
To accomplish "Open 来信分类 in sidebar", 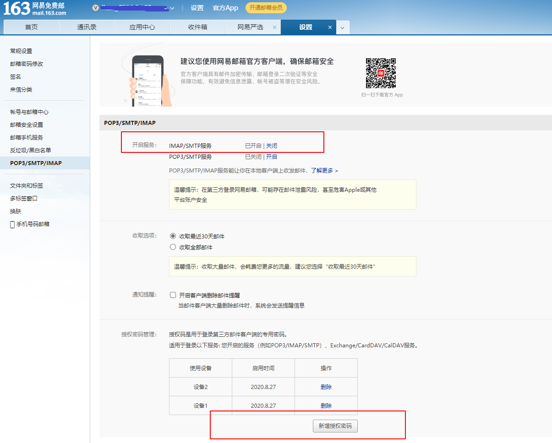I will 21,90.
